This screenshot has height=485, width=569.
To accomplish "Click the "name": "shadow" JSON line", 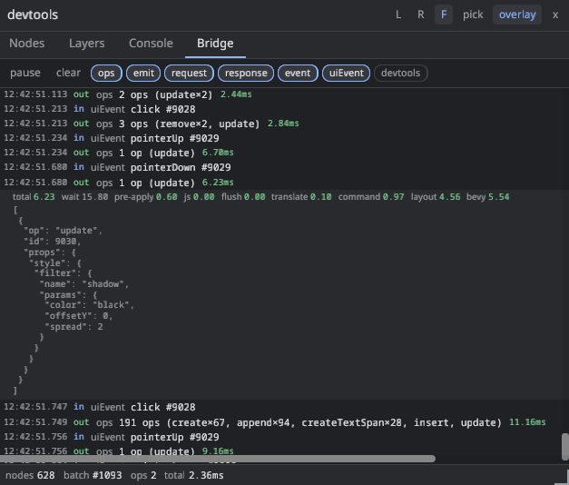I will (84, 284).
